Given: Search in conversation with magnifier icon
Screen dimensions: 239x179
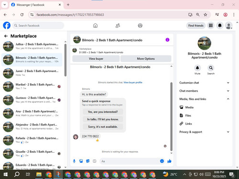Looking at the screenshot, I should (x=211, y=68).
